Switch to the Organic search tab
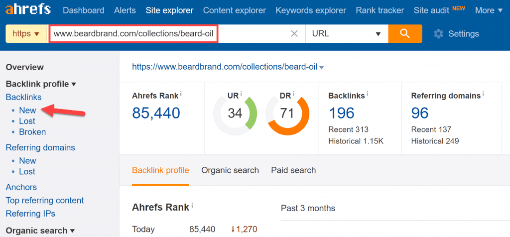 pos(230,170)
